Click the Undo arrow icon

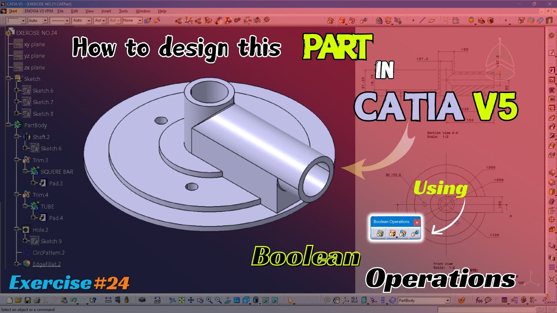74,300
